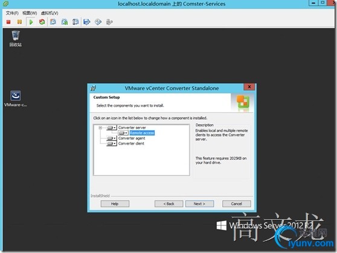Select Remote access tree item
Viewport: 337px width, 253px height.
pos(142,133)
